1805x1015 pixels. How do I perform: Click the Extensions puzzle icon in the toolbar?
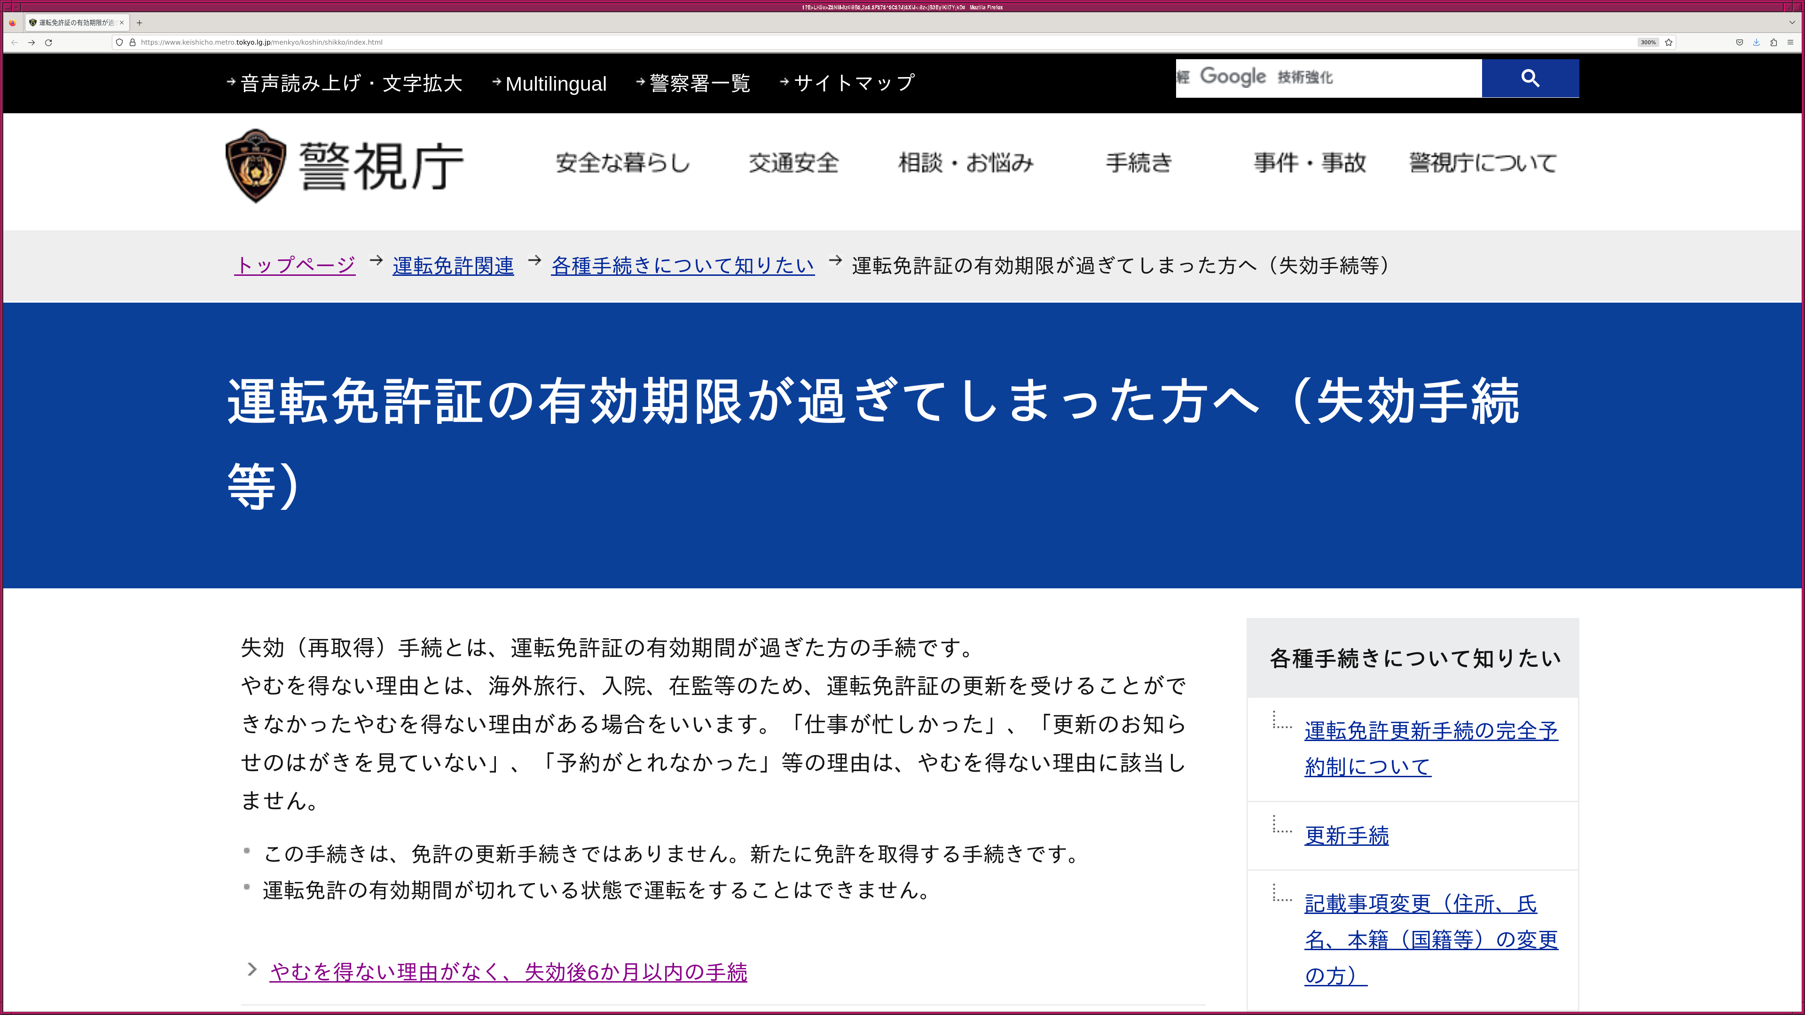coord(1774,42)
